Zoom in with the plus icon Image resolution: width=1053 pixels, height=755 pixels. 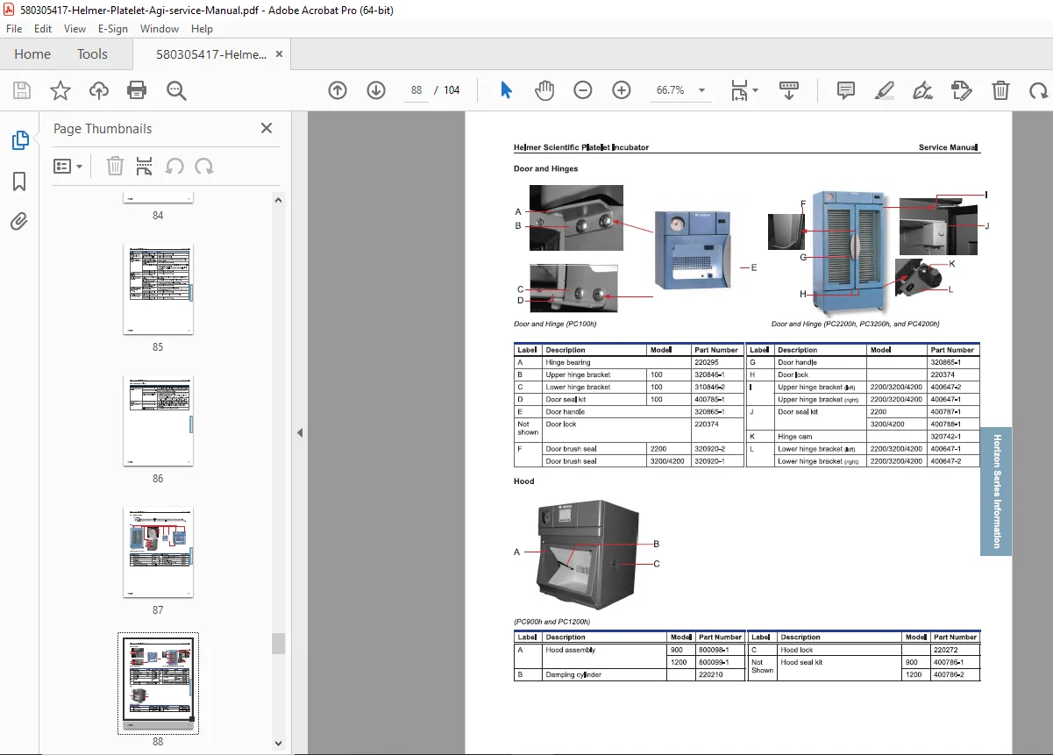click(x=622, y=90)
